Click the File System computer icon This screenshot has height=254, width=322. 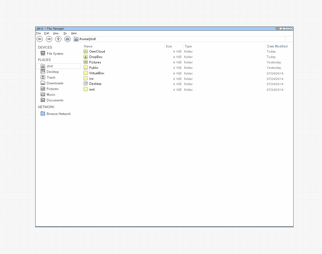[43, 53]
